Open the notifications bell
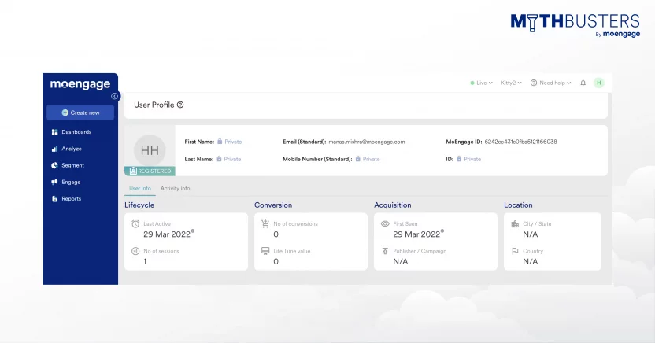The image size is (655, 343). [x=583, y=83]
